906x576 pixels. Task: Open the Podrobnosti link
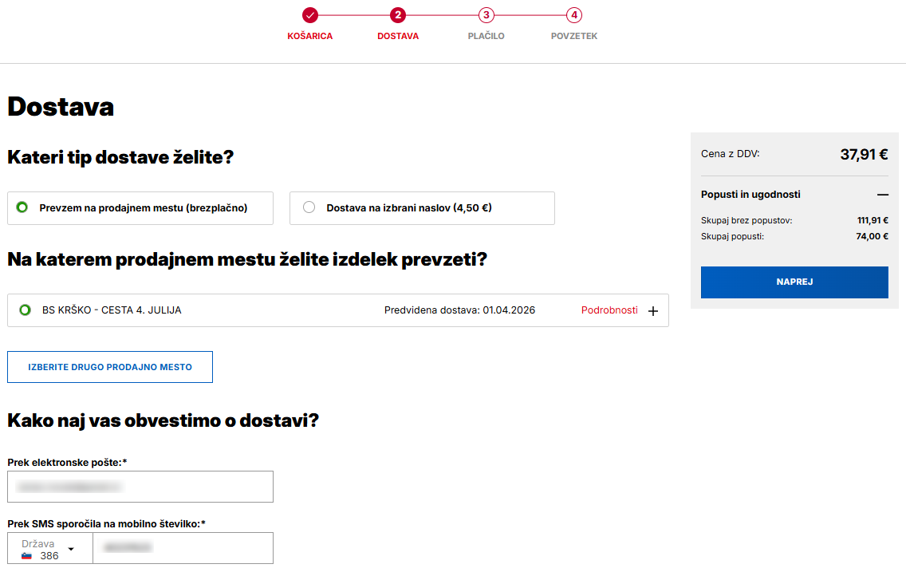609,310
